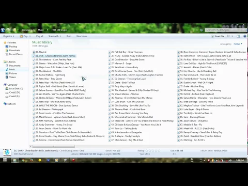
Task: Toggle the preview pane icon
Action: (x=238, y=36)
